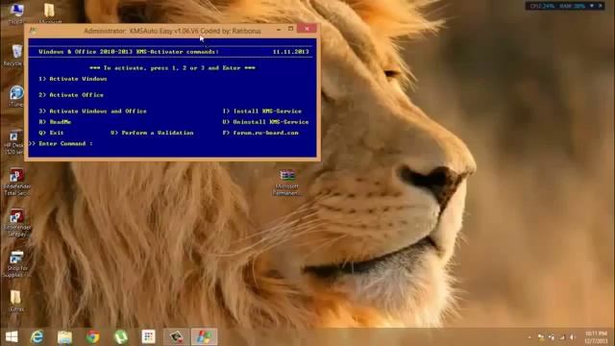Launch Bitdefender Safepay shortcut
Image resolution: width=615 pixels, height=346 pixels.
click(16, 223)
